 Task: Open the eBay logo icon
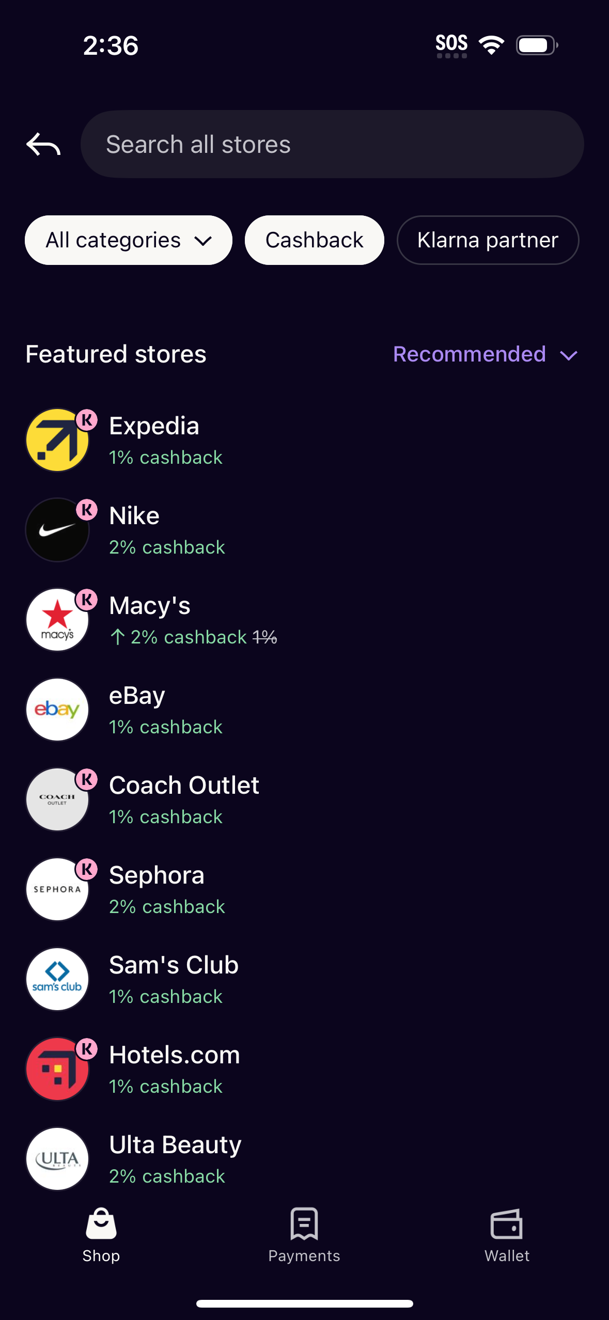tap(57, 710)
